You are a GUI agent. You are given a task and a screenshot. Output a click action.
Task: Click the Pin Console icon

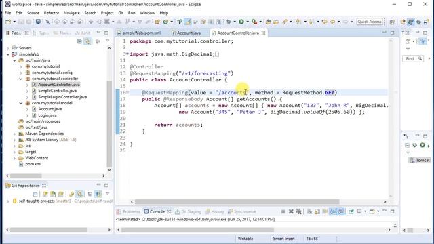[351, 211]
